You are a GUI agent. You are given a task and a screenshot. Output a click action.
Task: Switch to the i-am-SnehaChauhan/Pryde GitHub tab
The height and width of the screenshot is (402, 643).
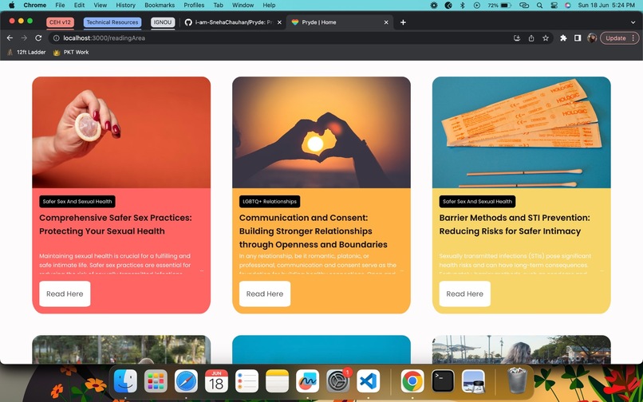click(x=234, y=22)
